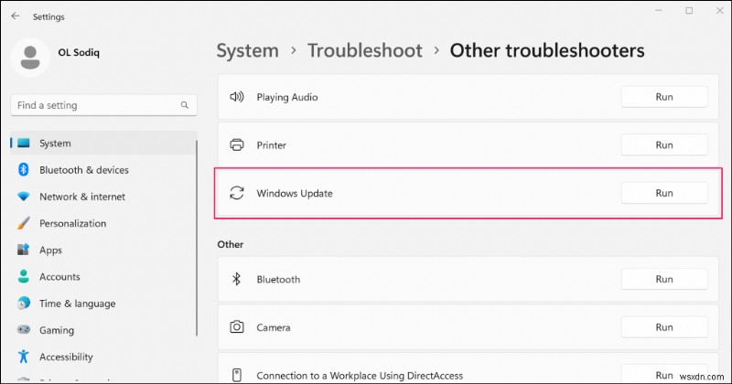Click the Other section heading

[x=231, y=244]
